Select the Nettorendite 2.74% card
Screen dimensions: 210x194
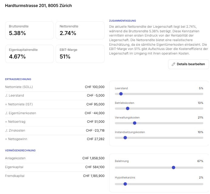(x=80, y=30)
